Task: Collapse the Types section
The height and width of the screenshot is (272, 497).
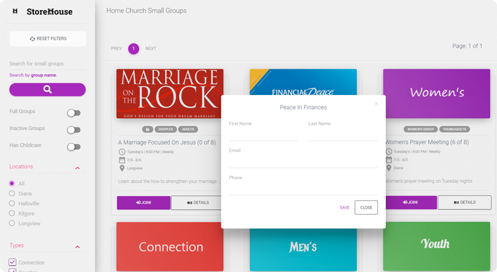Action: 77,247
